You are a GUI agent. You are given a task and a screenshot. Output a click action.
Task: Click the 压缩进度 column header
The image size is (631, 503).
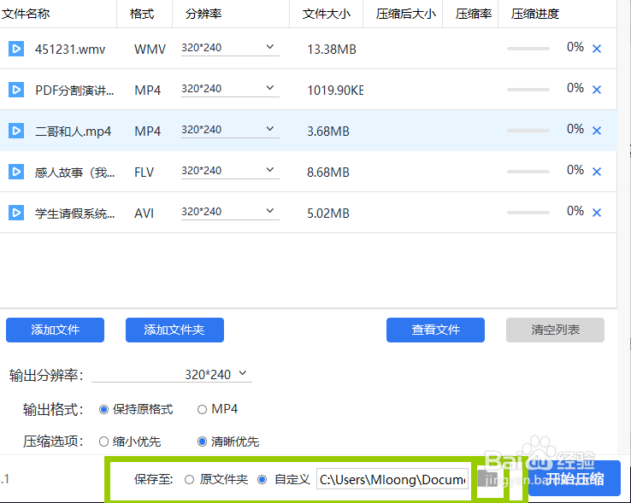pos(535,14)
